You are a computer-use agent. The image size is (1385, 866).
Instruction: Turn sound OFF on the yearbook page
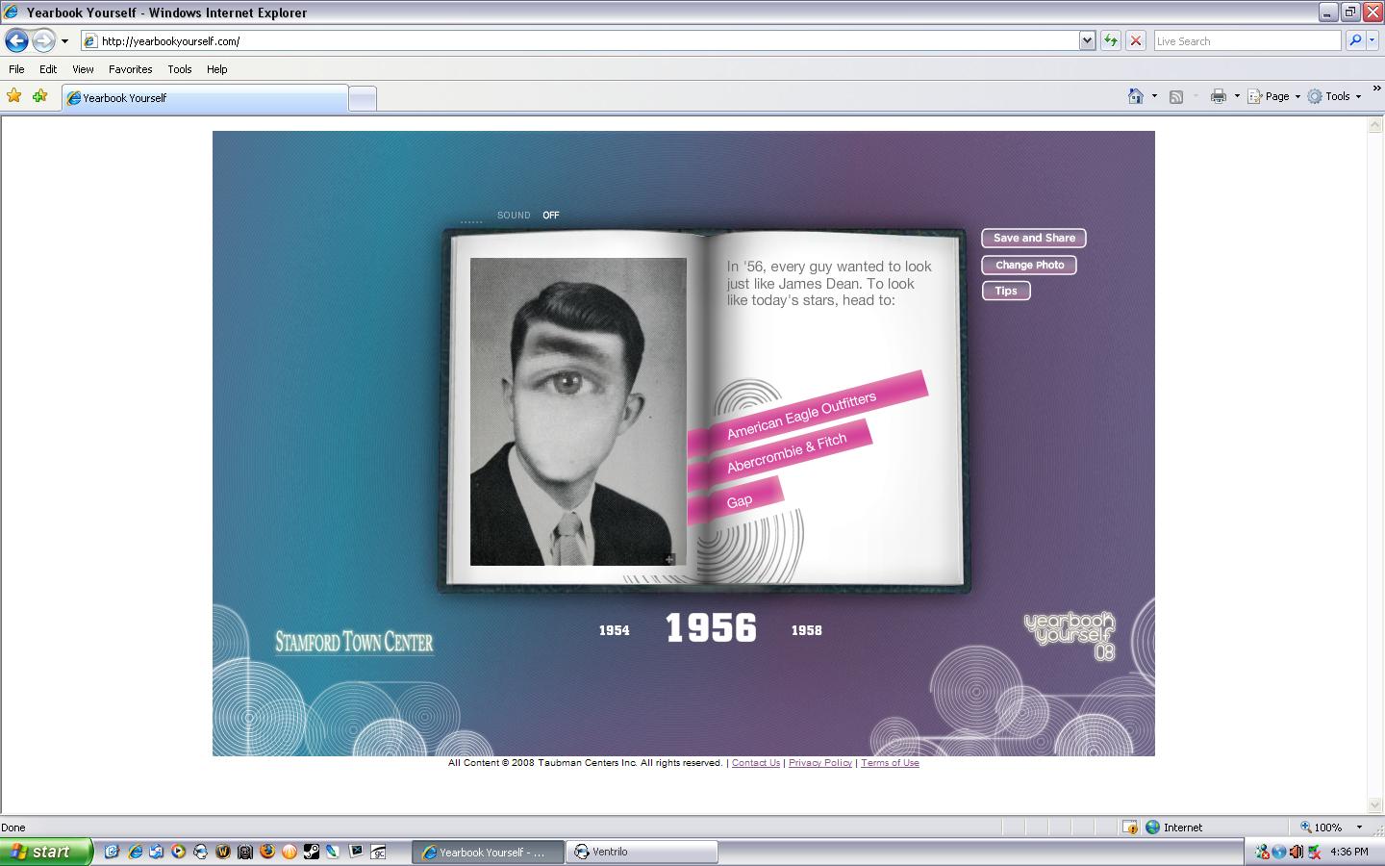550,216
